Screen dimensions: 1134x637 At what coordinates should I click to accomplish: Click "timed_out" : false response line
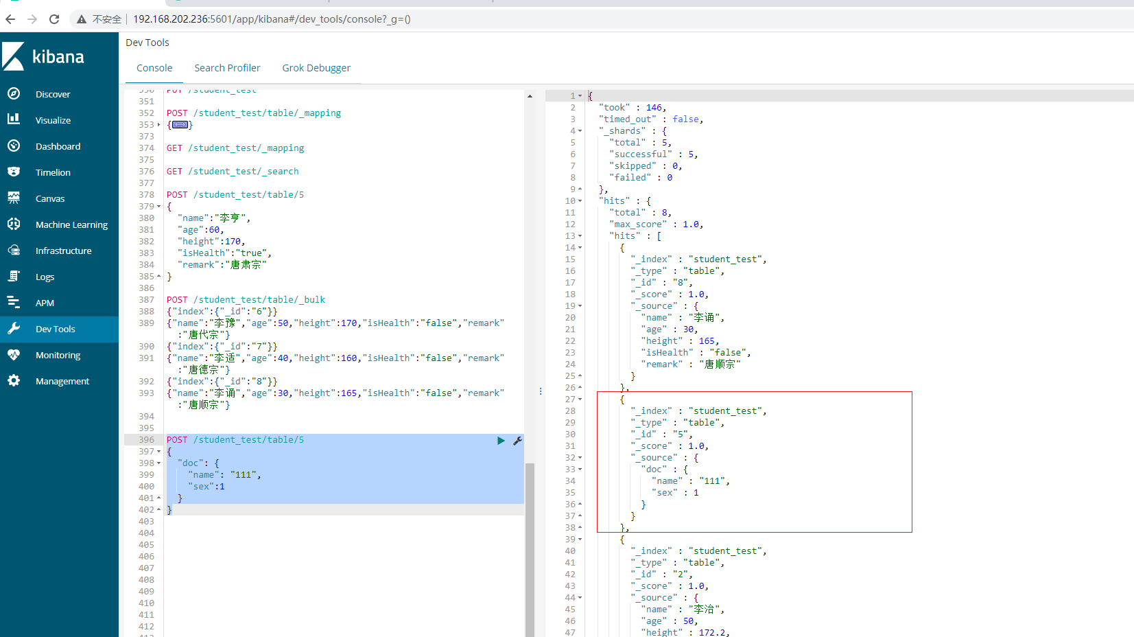coord(651,119)
